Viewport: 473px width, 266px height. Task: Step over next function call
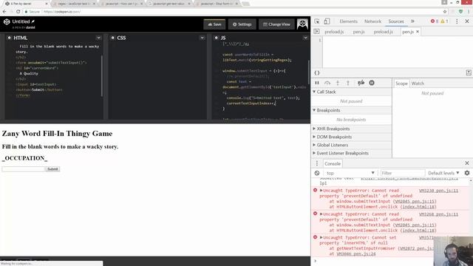point(327,83)
